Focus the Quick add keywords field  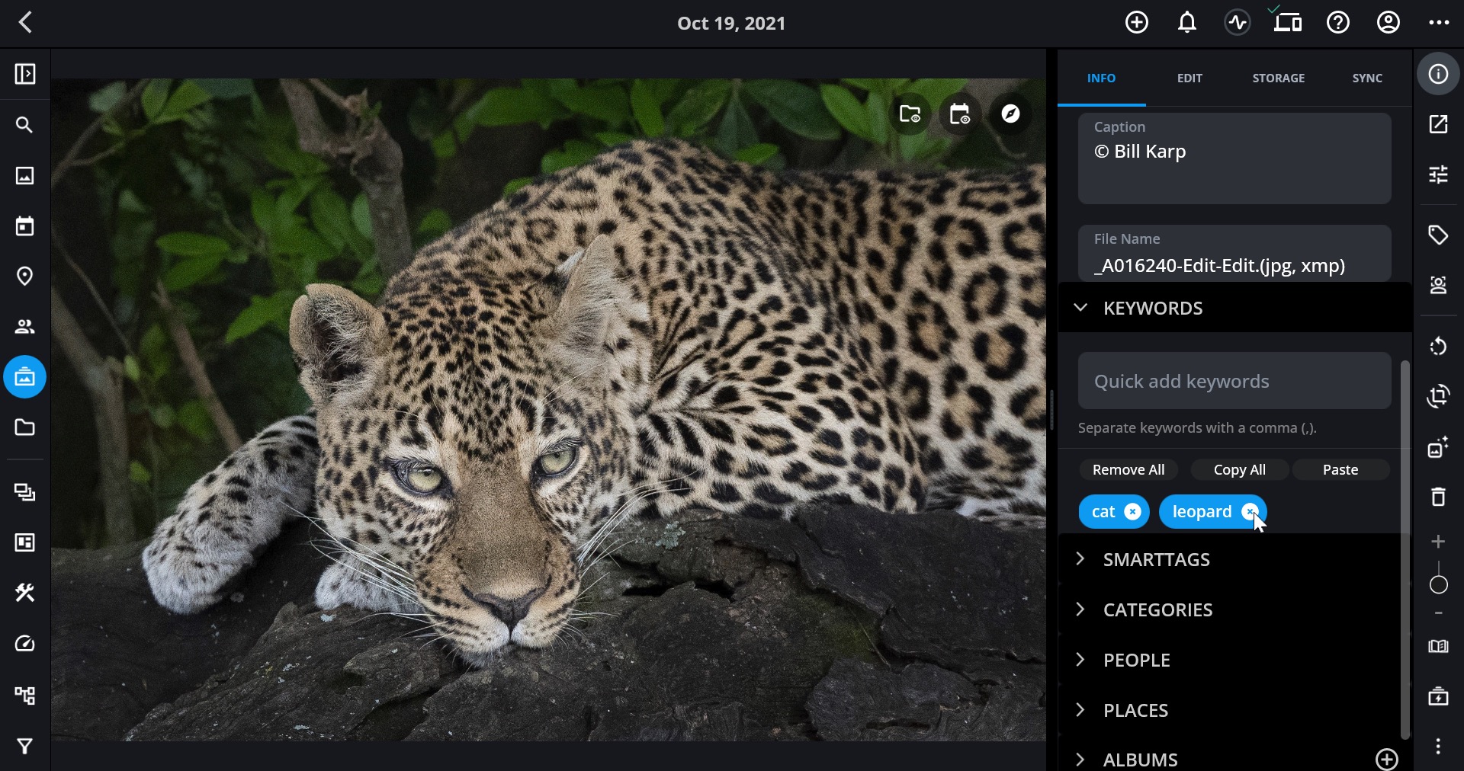[1234, 381]
